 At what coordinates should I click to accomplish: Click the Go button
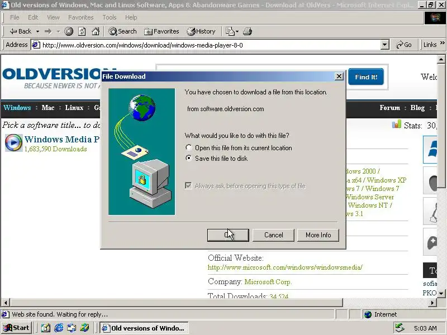point(403,45)
